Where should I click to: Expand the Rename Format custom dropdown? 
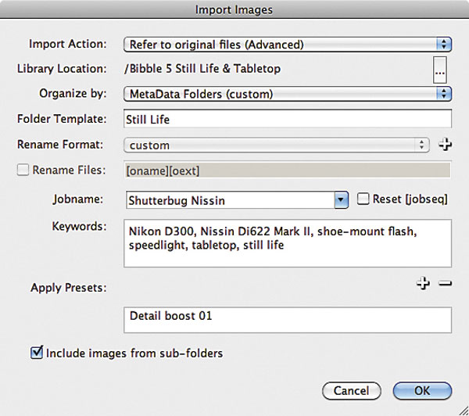(277, 145)
